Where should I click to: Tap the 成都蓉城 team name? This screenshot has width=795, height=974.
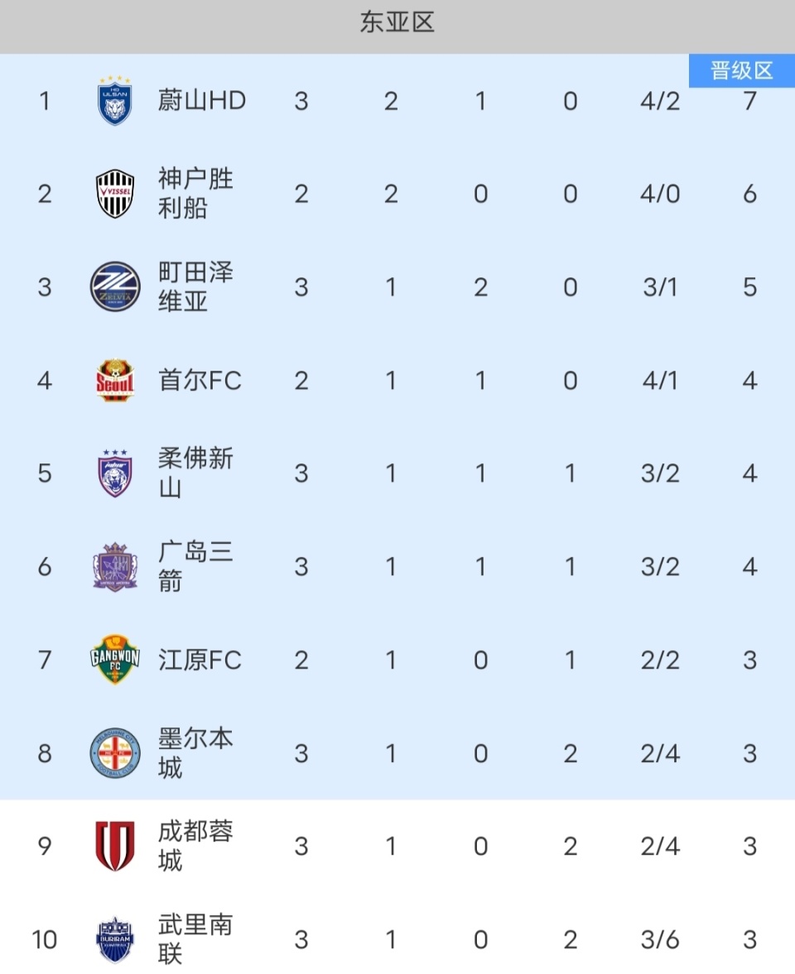pyautogui.click(x=195, y=846)
